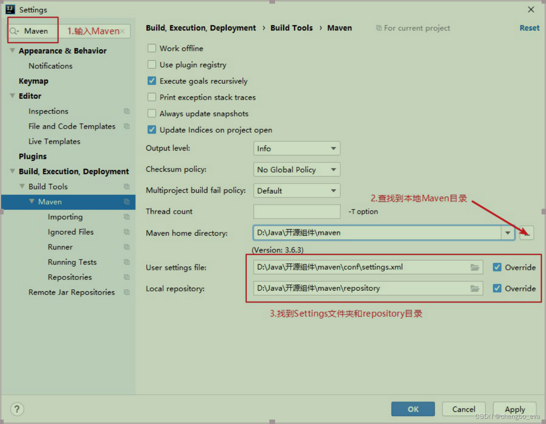Open the Importing settings under Maven
The height and width of the screenshot is (424, 546).
[x=65, y=217]
